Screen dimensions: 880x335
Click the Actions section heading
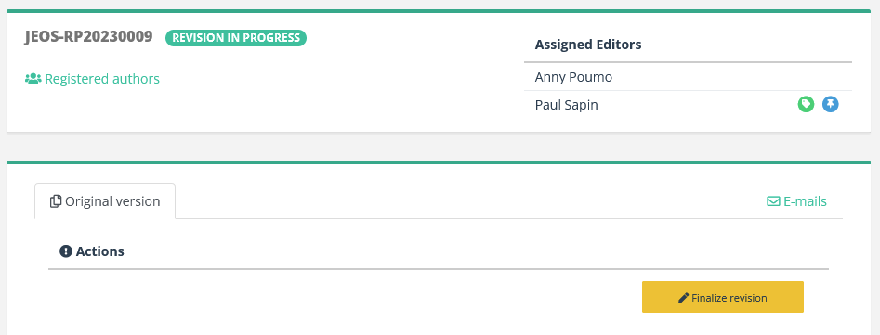(x=100, y=251)
